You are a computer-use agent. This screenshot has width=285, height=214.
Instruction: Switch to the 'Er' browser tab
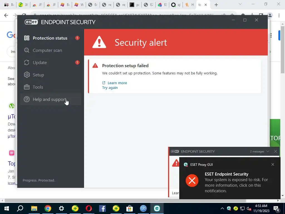point(93,5)
